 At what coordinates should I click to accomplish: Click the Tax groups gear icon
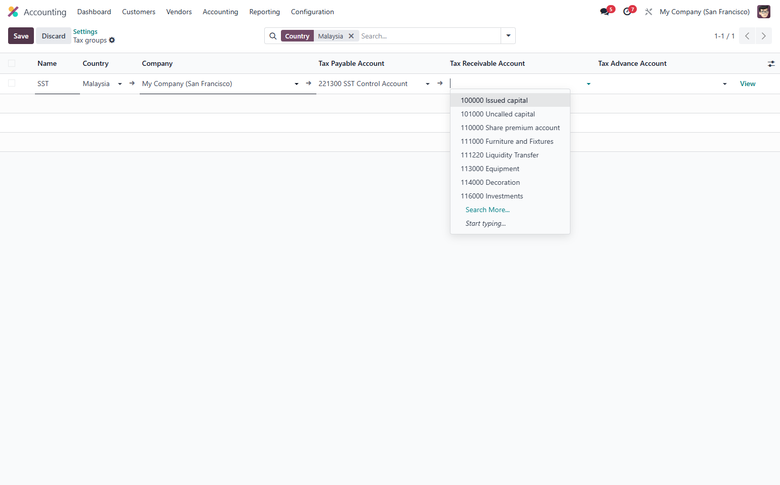click(x=112, y=40)
